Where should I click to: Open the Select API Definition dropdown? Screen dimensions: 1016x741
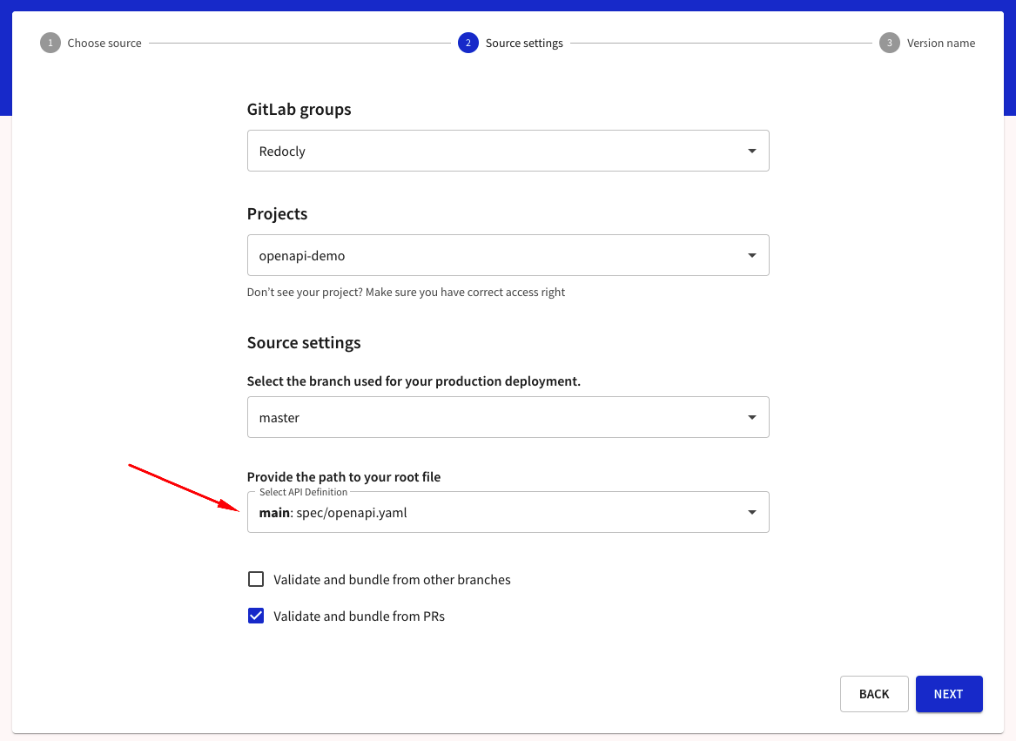[x=508, y=512]
